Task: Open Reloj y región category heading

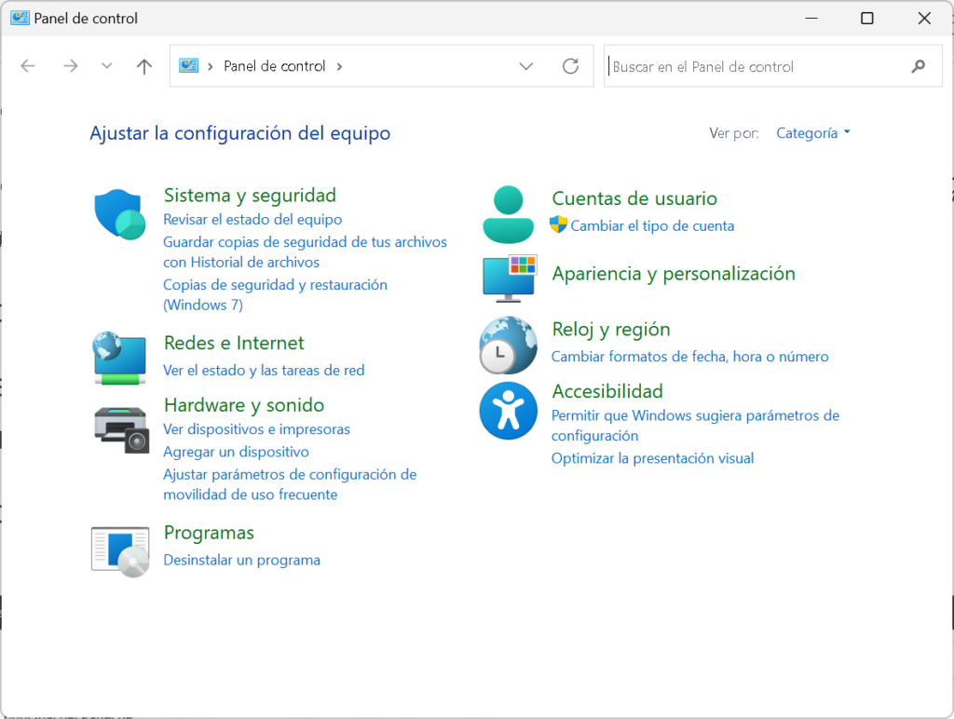Action: point(611,329)
